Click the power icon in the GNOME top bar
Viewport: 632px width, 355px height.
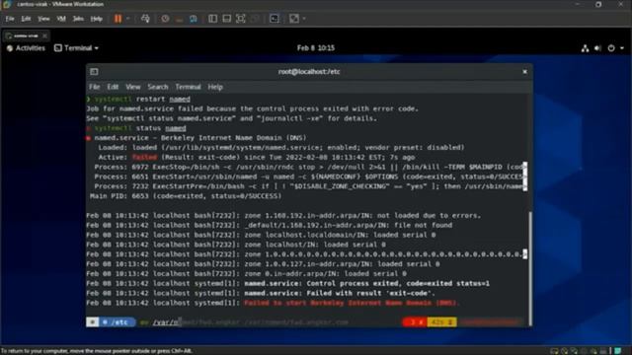tap(611, 48)
